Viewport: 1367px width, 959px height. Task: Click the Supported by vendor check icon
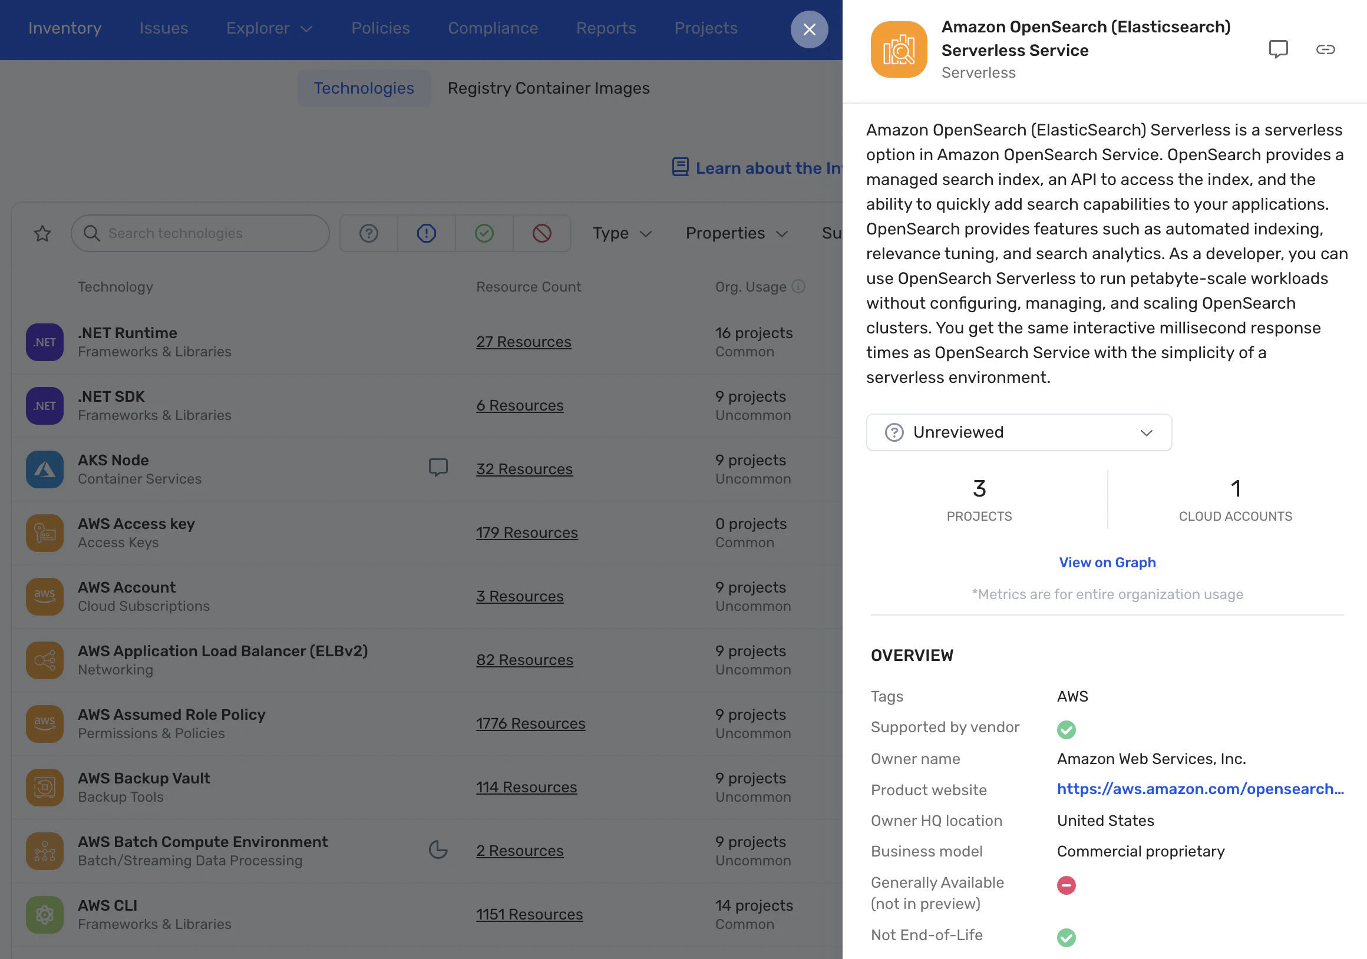point(1066,730)
